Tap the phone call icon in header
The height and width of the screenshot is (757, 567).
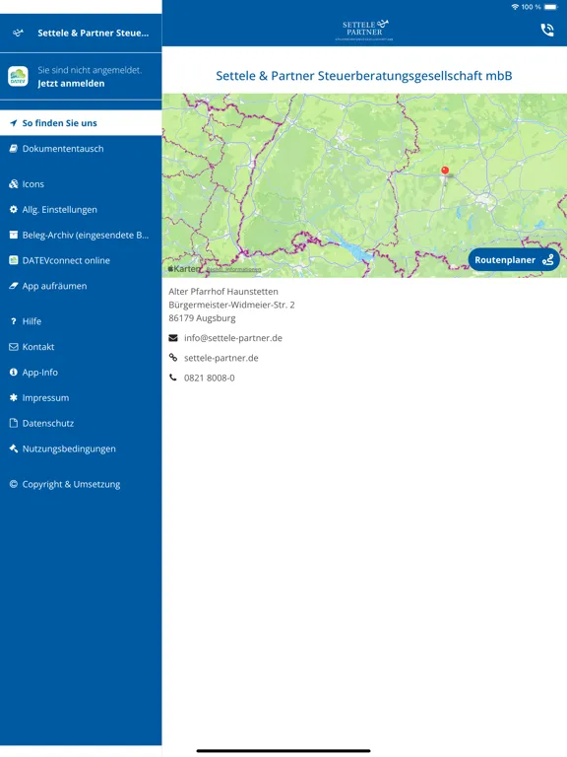547,31
